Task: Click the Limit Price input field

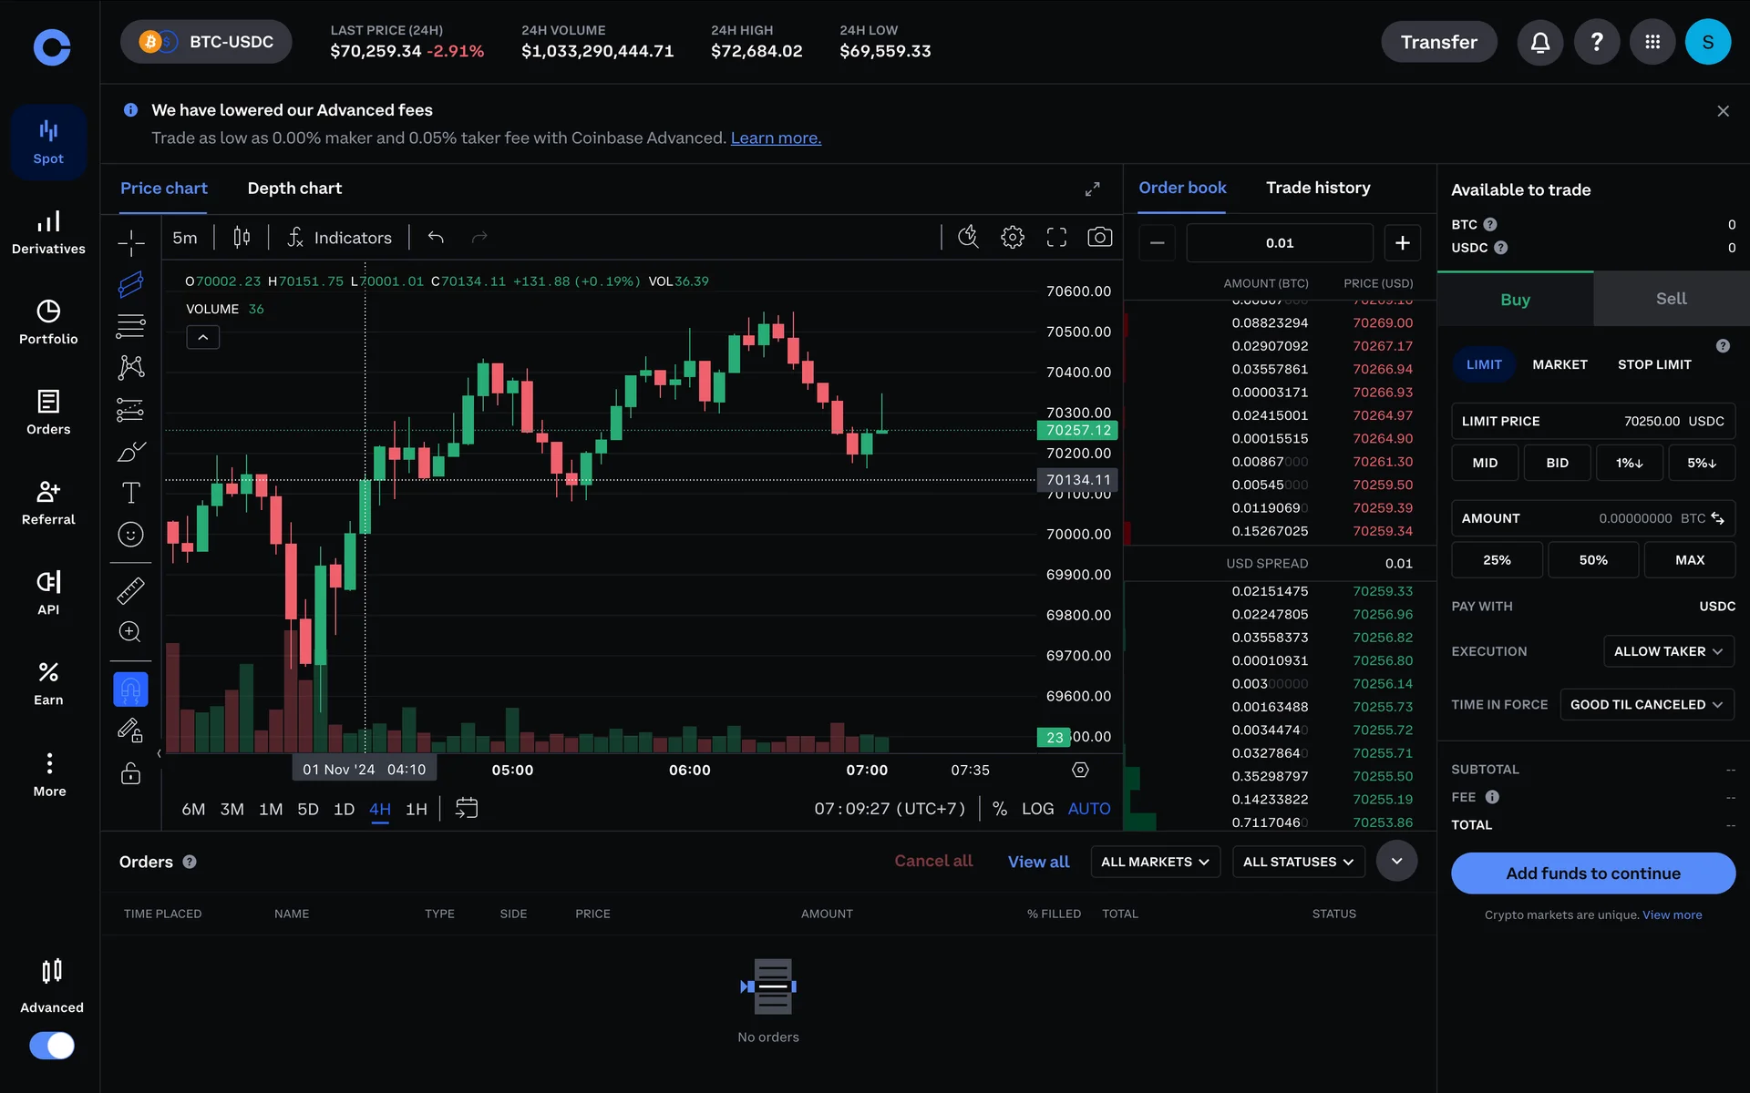Action: (1592, 421)
